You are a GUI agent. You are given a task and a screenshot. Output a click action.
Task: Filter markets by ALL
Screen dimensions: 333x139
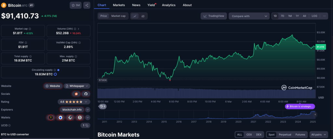point(240,134)
